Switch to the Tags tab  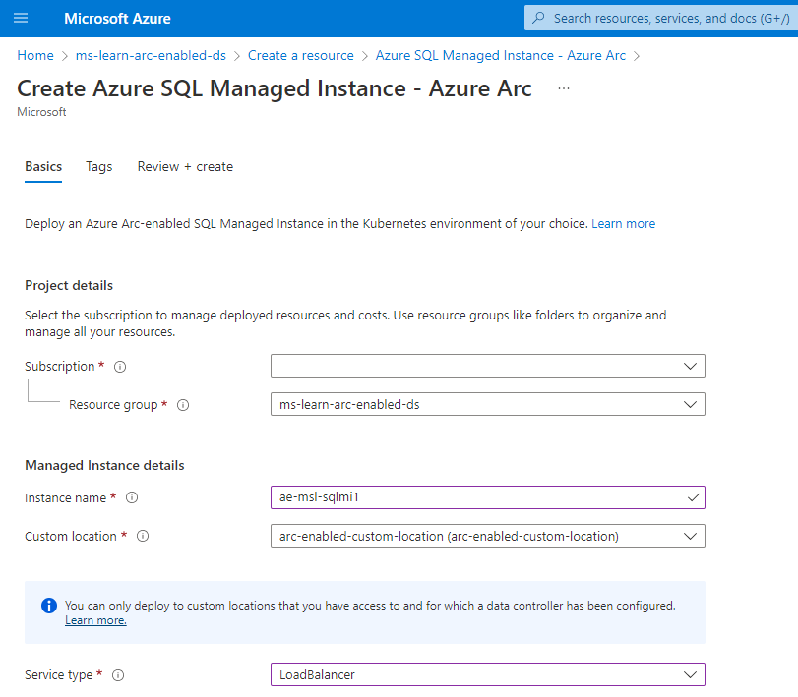coord(98,167)
